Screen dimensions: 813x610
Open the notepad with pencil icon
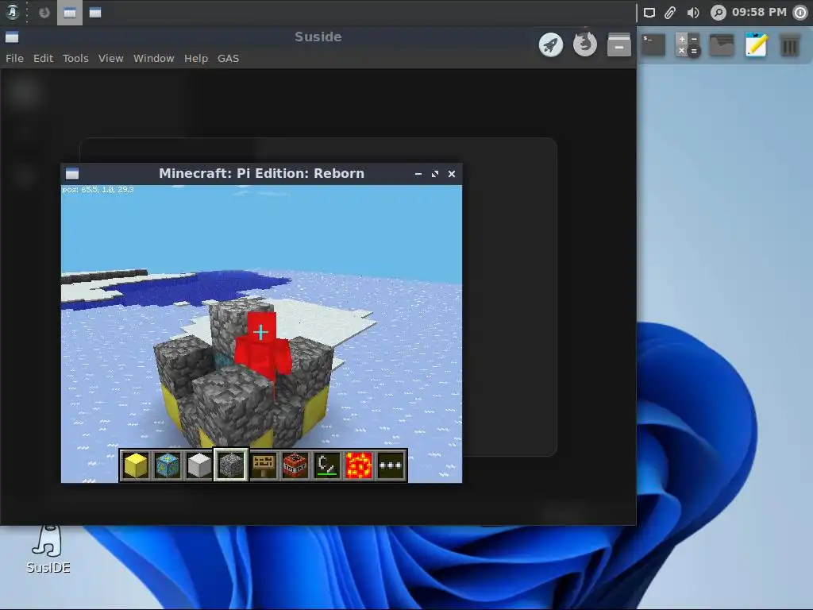(756, 45)
